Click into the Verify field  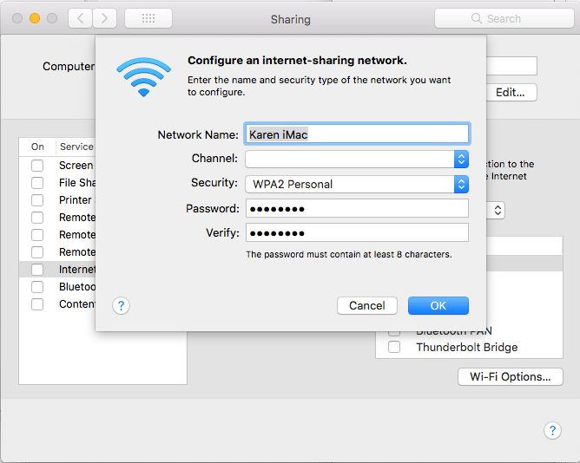357,232
